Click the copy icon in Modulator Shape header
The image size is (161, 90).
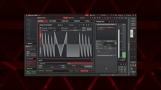coord(87,25)
